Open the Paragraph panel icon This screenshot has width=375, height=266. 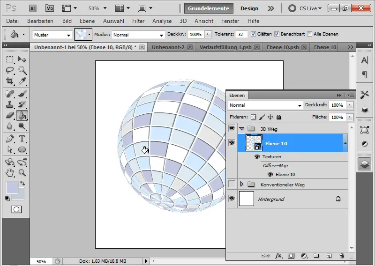point(365,74)
